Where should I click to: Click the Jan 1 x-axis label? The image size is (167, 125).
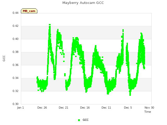click(20, 108)
